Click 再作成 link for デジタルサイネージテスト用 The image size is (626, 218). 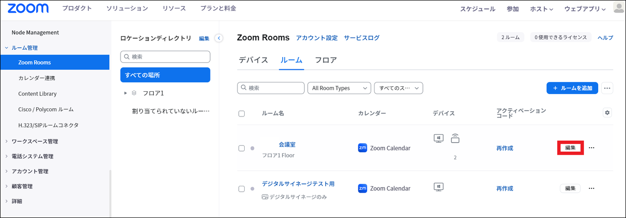(x=505, y=189)
